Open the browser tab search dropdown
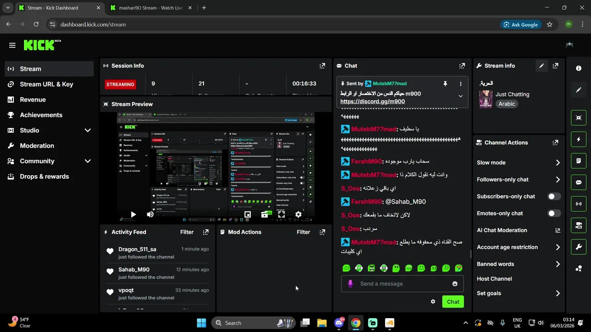The image size is (591, 332). click(7, 8)
